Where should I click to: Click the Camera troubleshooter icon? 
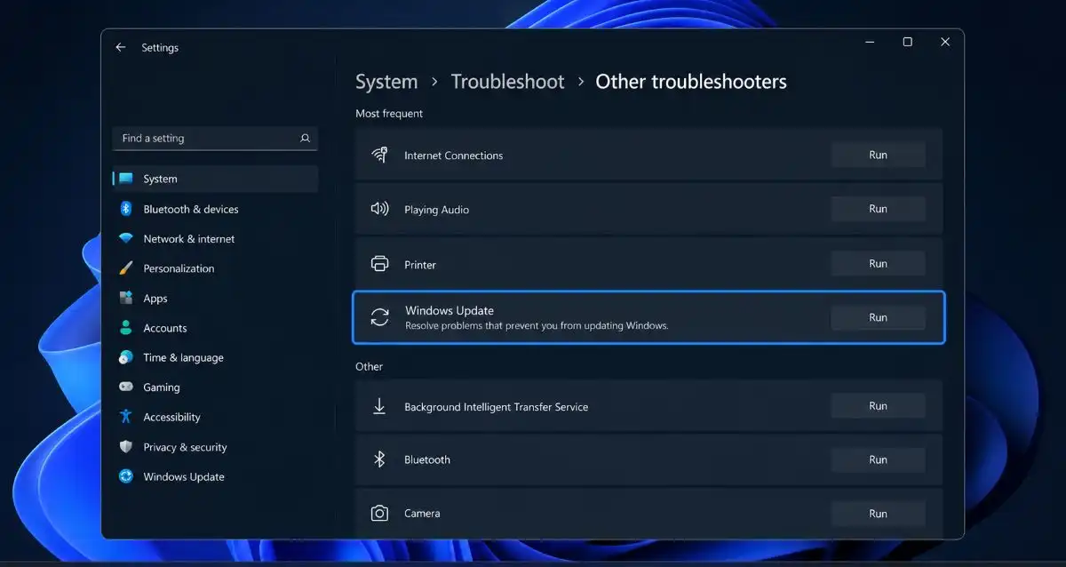[x=379, y=513]
